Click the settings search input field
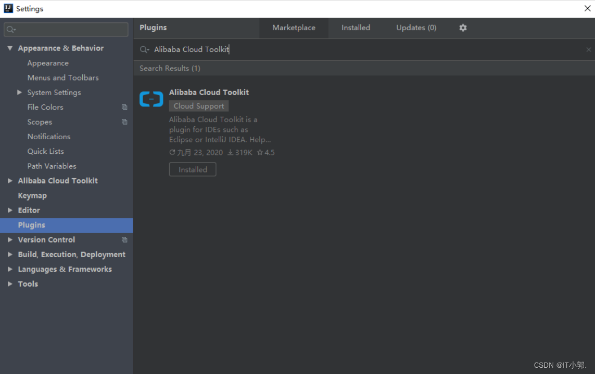This screenshot has height=374, width=595. pyautogui.click(x=66, y=30)
